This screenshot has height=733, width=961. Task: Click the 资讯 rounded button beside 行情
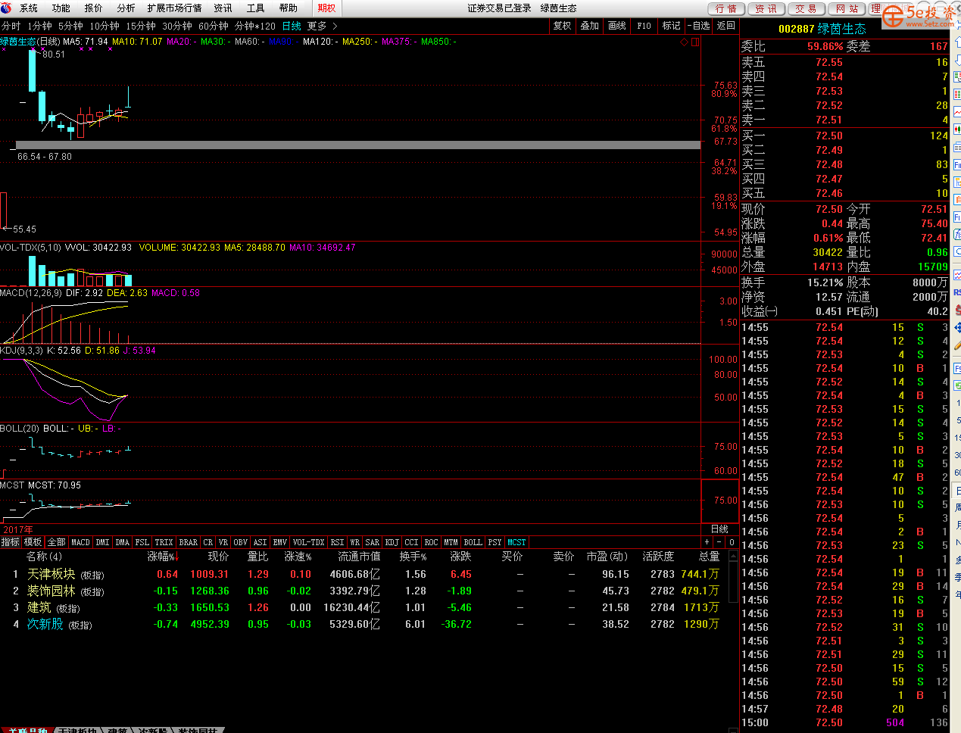766,8
